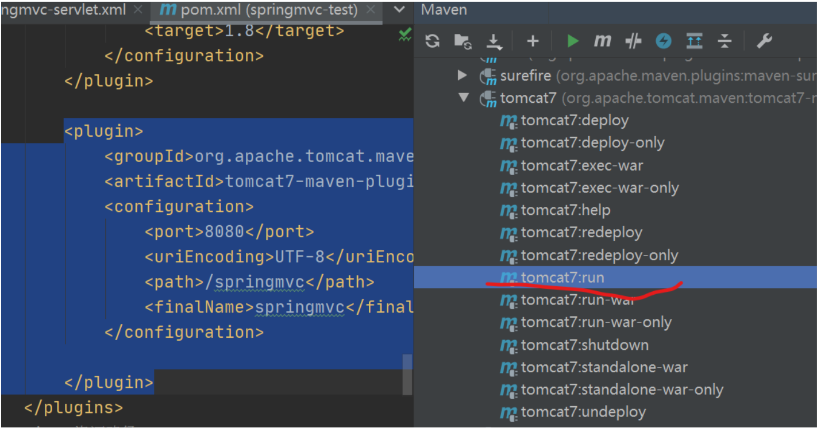Click the groupId org.apache.tomcat line
Screen dimensions: 817x428
259,156
